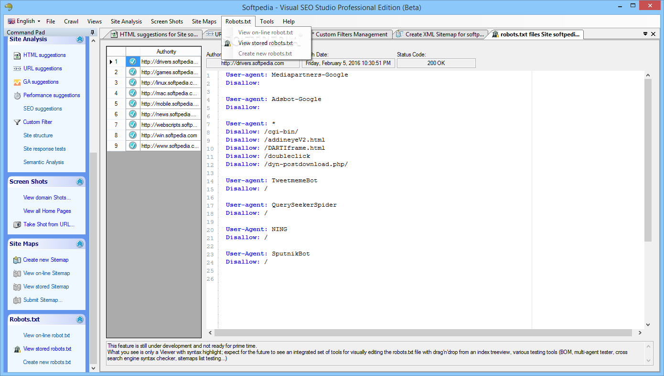The height and width of the screenshot is (376, 664).
Task: Toggle check mark for mac.softpedia row
Action: click(133, 93)
